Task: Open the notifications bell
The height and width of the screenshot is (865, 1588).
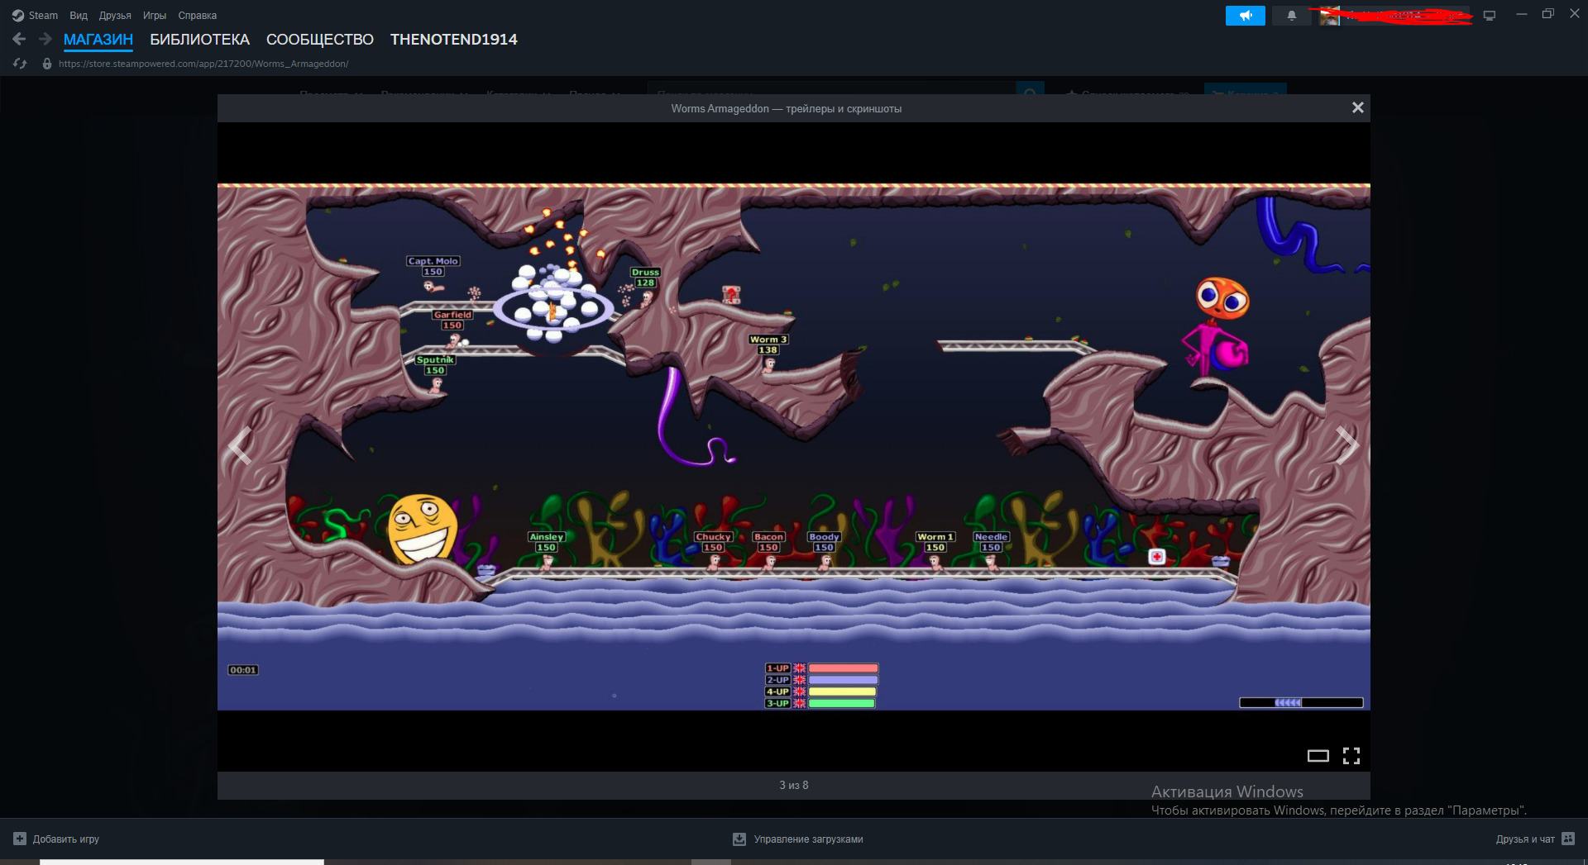Action: 1292,16
